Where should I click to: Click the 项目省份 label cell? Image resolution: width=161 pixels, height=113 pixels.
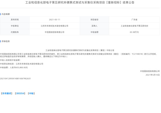tap(94, 19)
